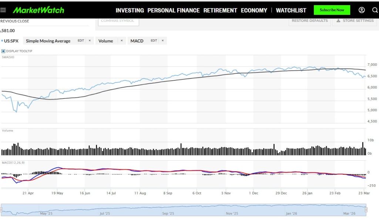
Task: Click the right handle of range slider
Action: click(x=366, y=210)
